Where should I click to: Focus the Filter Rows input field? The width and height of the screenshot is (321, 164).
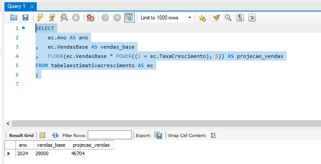click(110, 135)
